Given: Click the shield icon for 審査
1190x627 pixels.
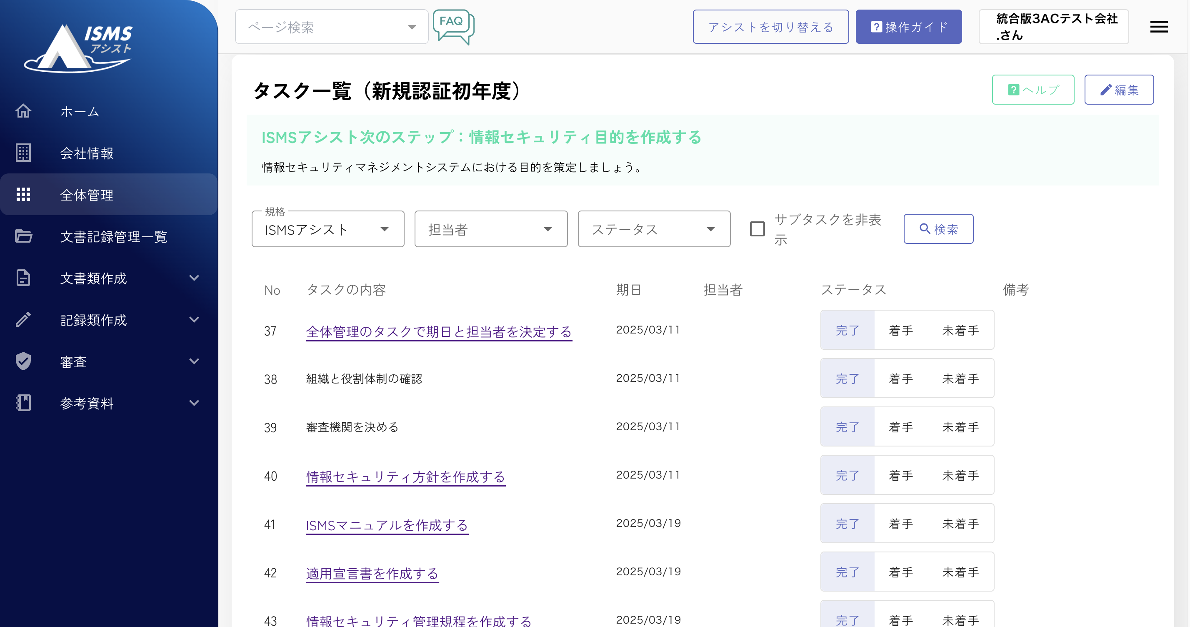Looking at the screenshot, I should (23, 361).
